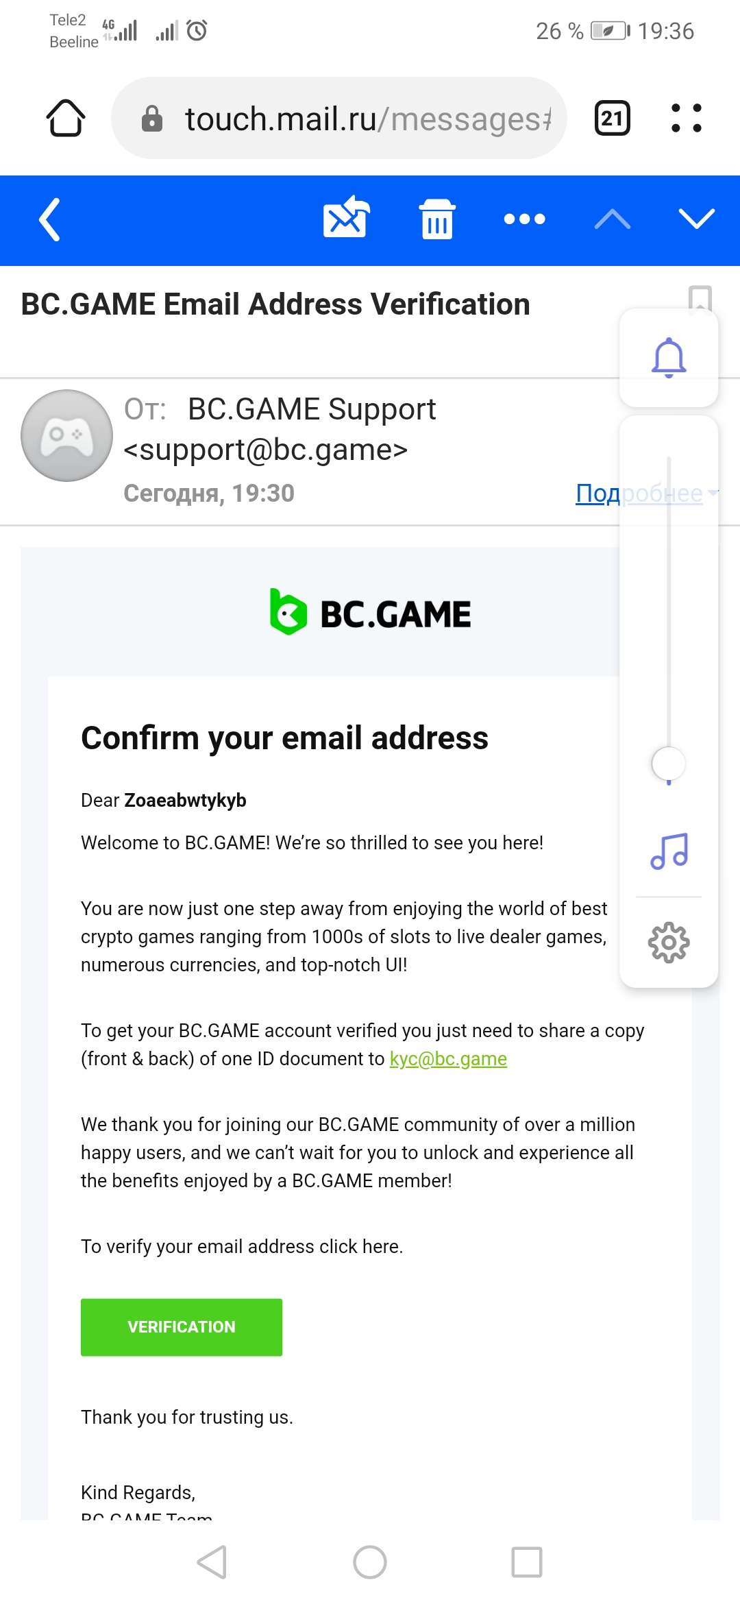The height and width of the screenshot is (1604, 740).
Task: Tap the browser home icon
Action: (x=66, y=118)
